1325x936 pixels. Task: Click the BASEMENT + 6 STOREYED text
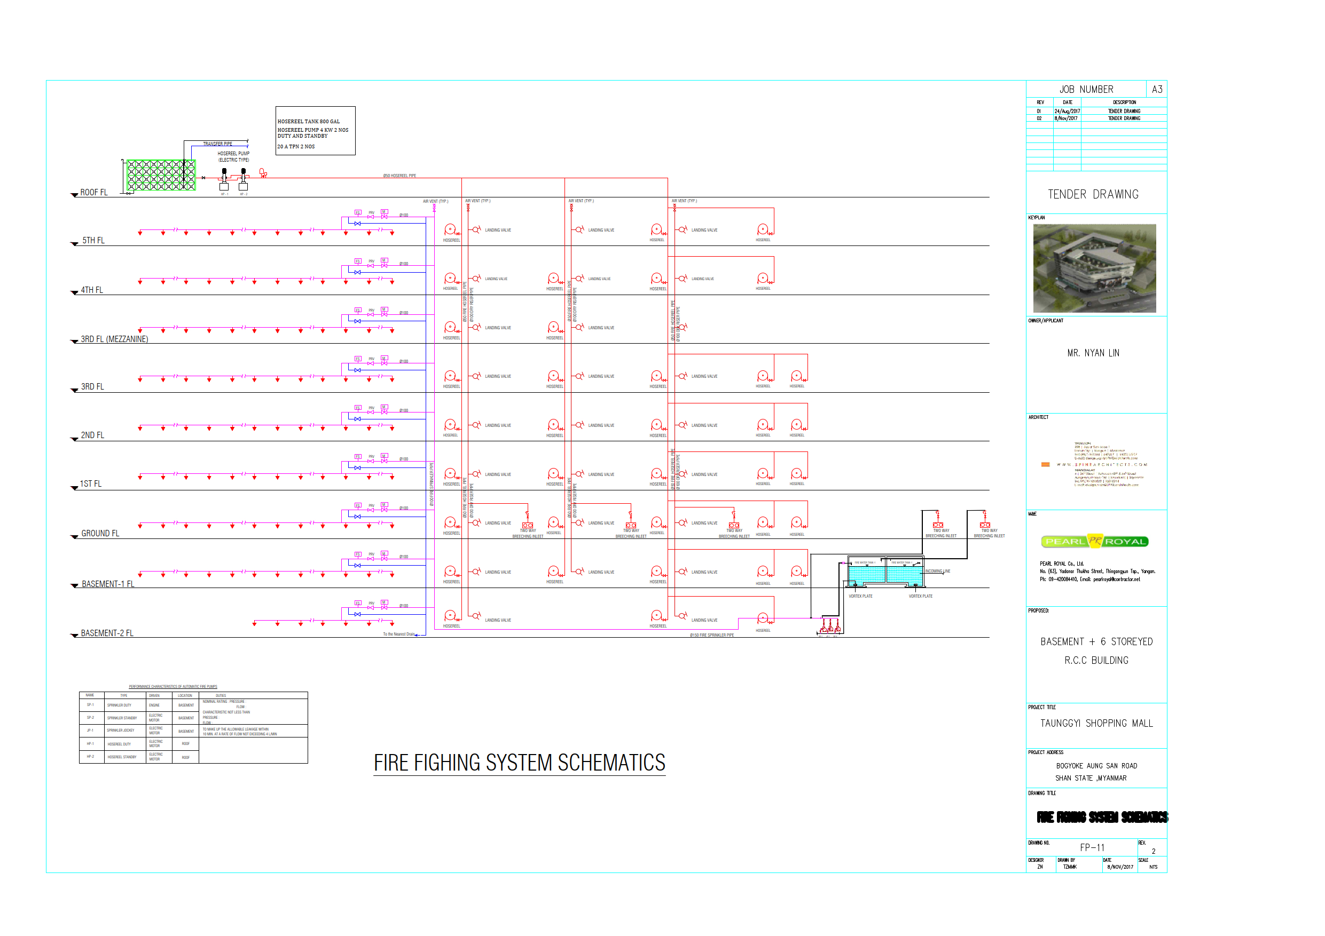coord(1096,642)
